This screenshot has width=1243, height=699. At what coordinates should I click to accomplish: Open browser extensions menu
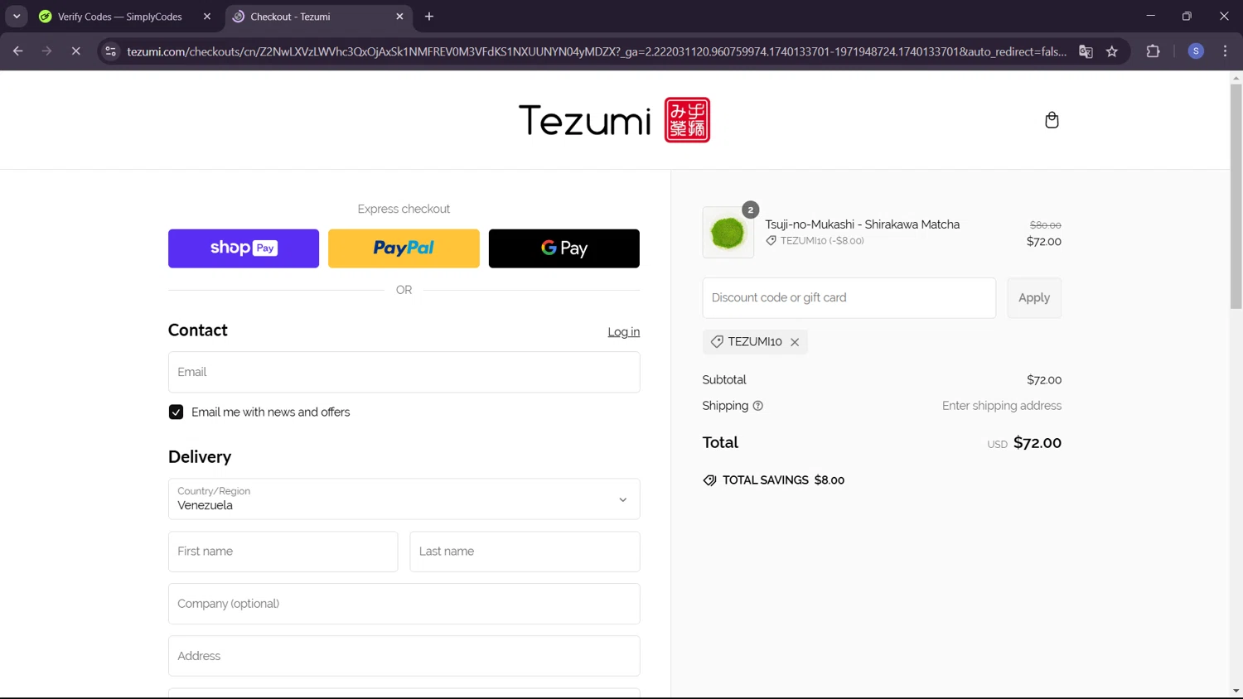coord(1153,51)
